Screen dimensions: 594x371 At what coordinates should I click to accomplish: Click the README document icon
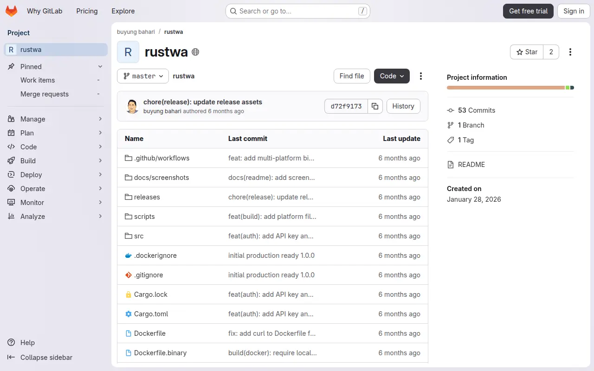coord(451,165)
